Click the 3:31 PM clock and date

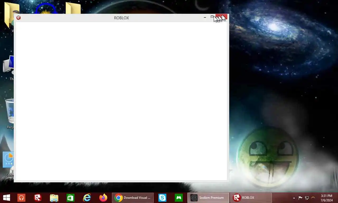(x=326, y=198)
